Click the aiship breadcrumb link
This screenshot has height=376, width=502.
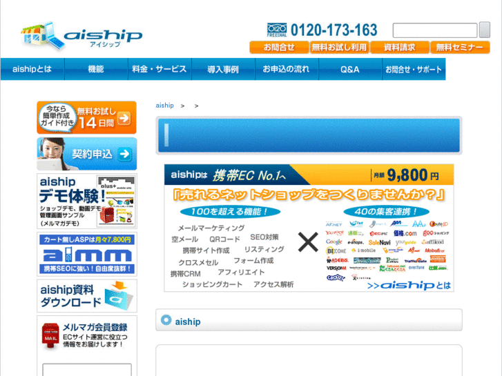point(164,106)
